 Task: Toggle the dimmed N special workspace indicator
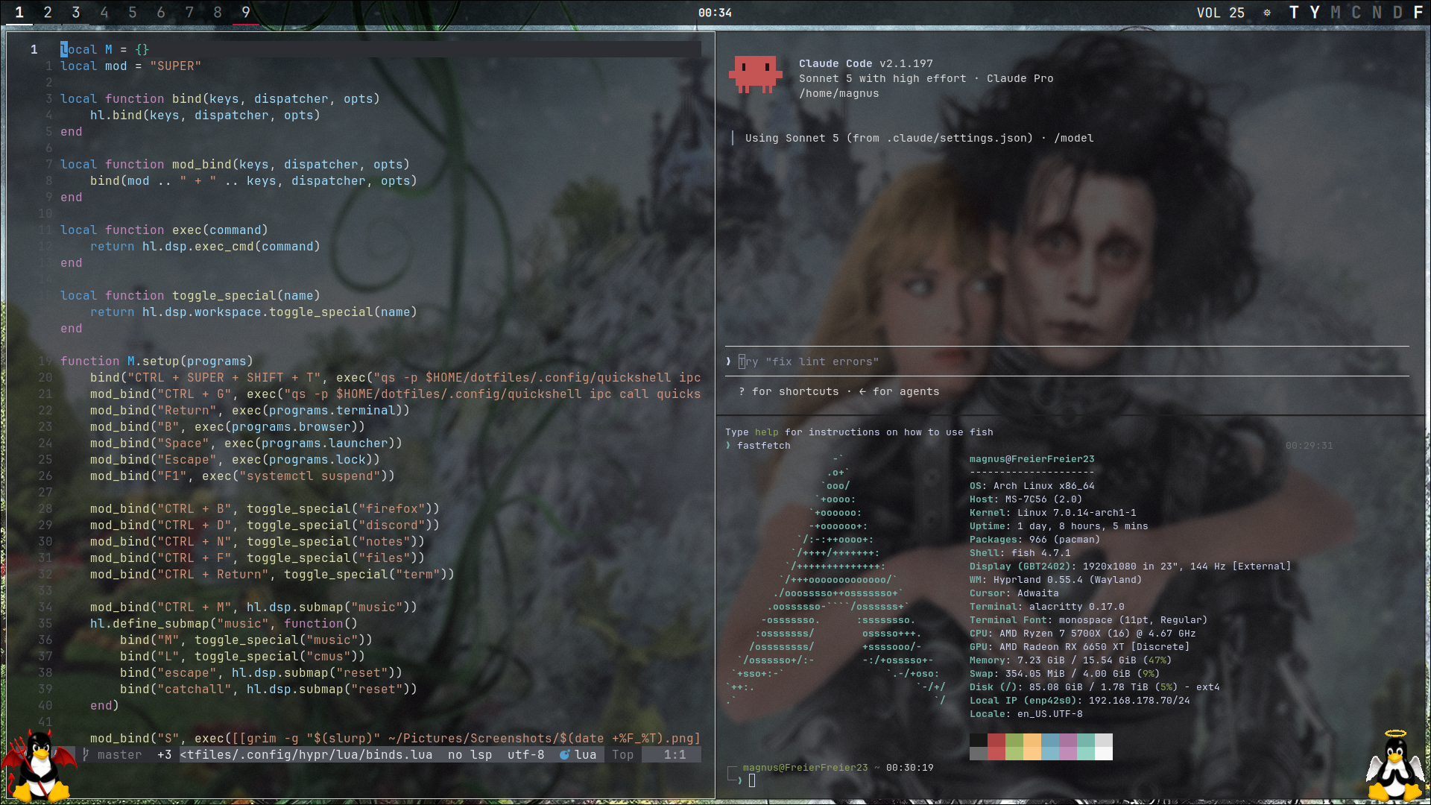[x=1377, y=13]
